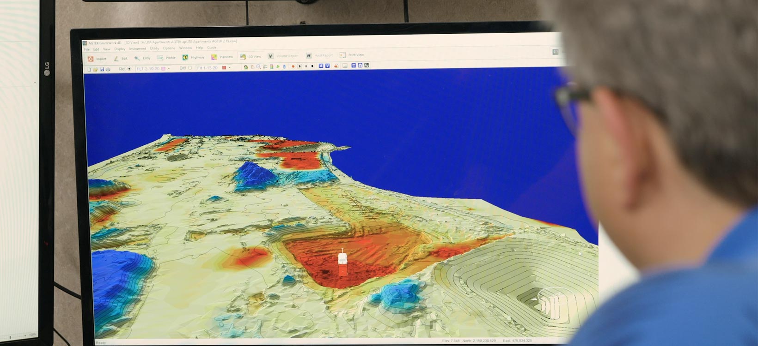Click the save file icon
This screenshot has width=758, height=346.
tap(102, 69)
